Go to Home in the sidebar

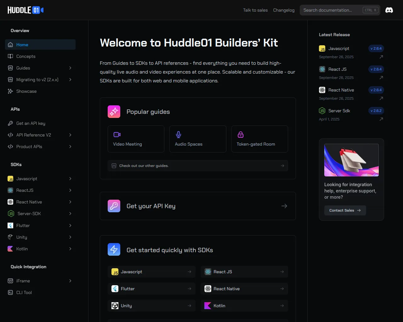[x=40, y=45]
